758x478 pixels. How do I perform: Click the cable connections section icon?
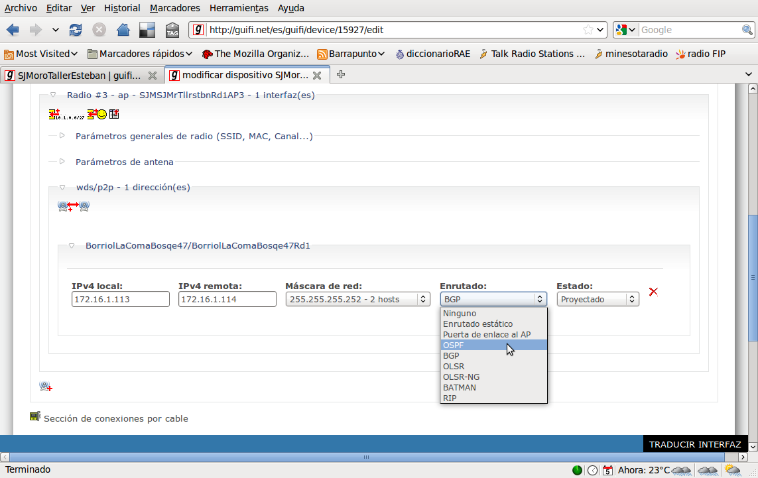[35, 417]
